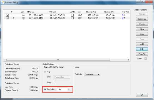Click the Line Rate 1000 Mbps value
Screen dimensions: 154x100
coord(34,87)
